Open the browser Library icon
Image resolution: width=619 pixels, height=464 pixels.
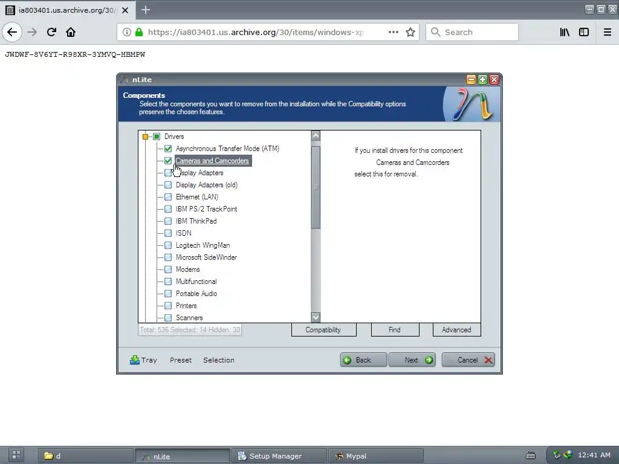coord(565,32)
